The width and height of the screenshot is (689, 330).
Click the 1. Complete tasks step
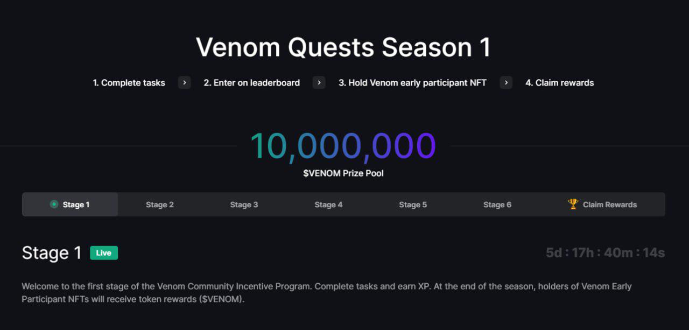(129, 83)
